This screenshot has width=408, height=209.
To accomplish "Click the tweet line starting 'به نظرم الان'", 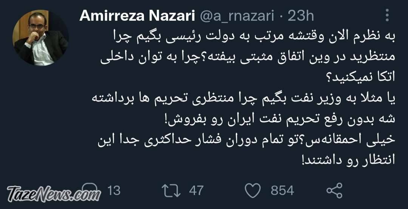I will click(255, 37).
